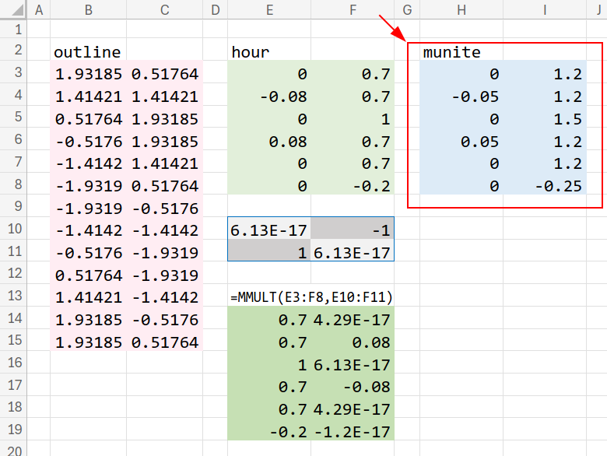Click the cell with 4.29E-17 in row 14
The height and width of the screenshot is (456, 607).
pos(353,320)
